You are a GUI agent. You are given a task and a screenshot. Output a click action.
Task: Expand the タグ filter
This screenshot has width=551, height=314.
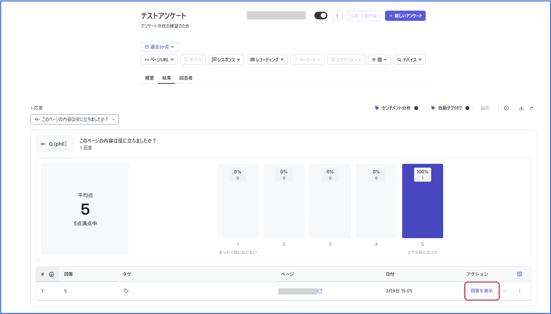click(193, 60)
